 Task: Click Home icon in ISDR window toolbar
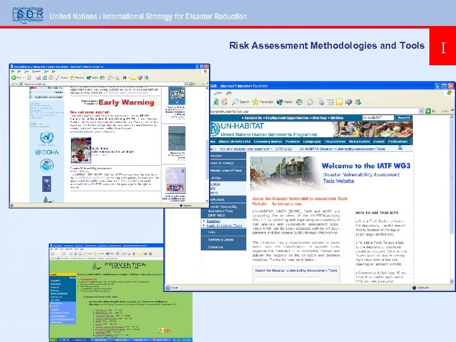point(51,78)
